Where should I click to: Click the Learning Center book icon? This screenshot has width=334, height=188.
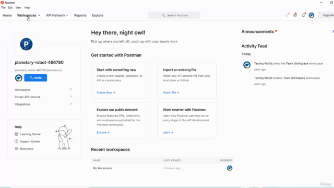(16, 134)
